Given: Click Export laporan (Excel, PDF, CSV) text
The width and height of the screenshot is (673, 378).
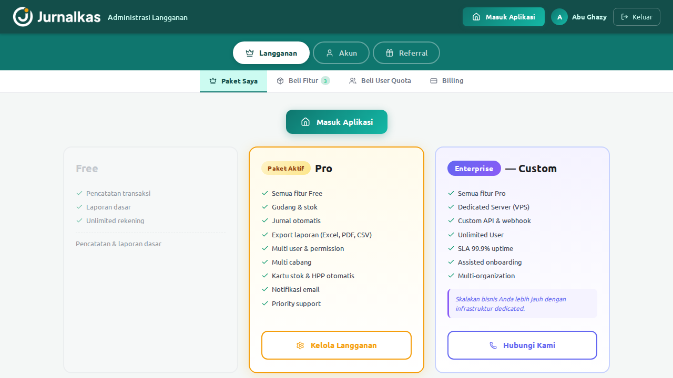Looking at the screenshot, I should [x=322, y=235].
